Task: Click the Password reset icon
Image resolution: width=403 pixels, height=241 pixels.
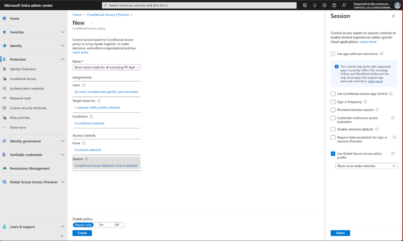Action: tap(5, 98)
